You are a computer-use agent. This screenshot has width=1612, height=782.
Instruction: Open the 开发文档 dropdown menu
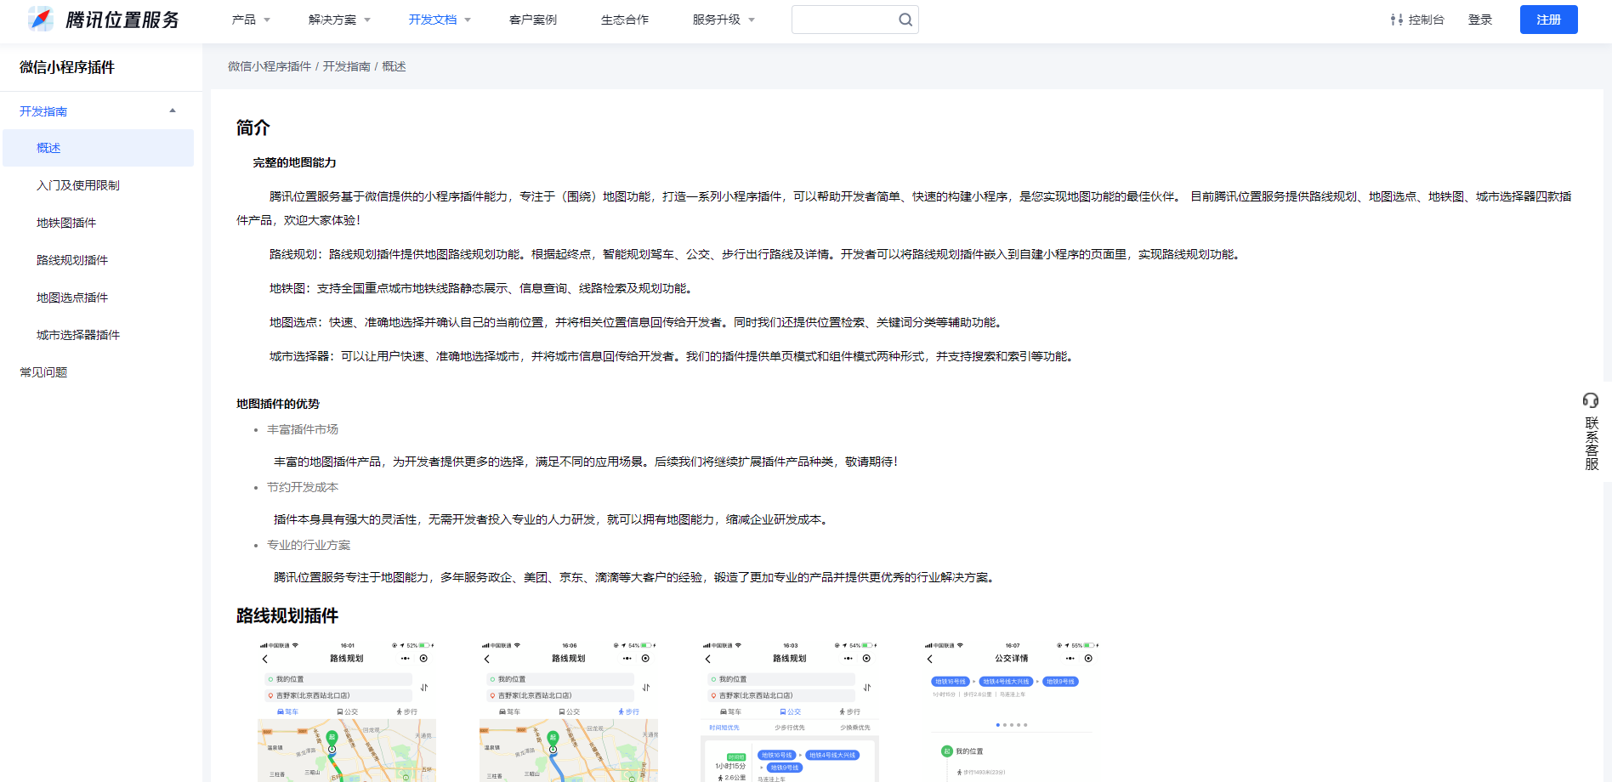tap(440, 20)
